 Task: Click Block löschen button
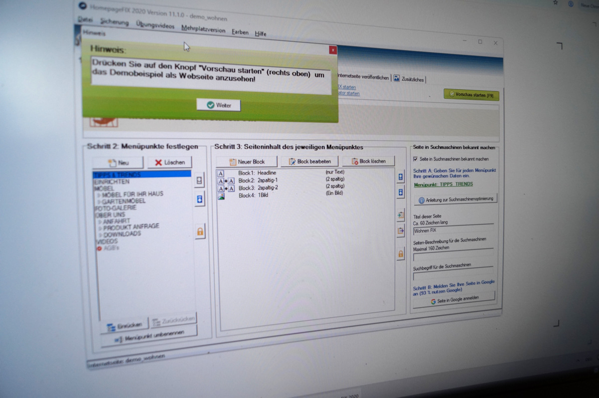point(368,161)
